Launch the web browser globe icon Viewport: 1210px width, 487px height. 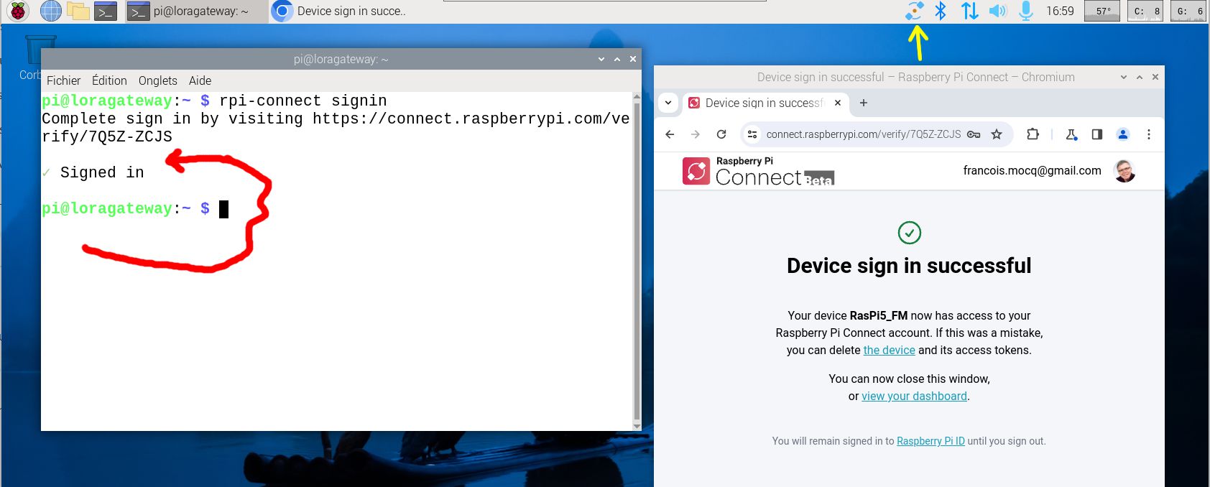[50, 11]
